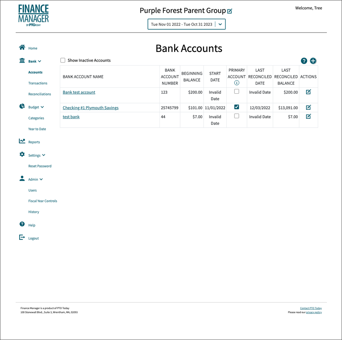Click the Finance Manager logo

33,15
